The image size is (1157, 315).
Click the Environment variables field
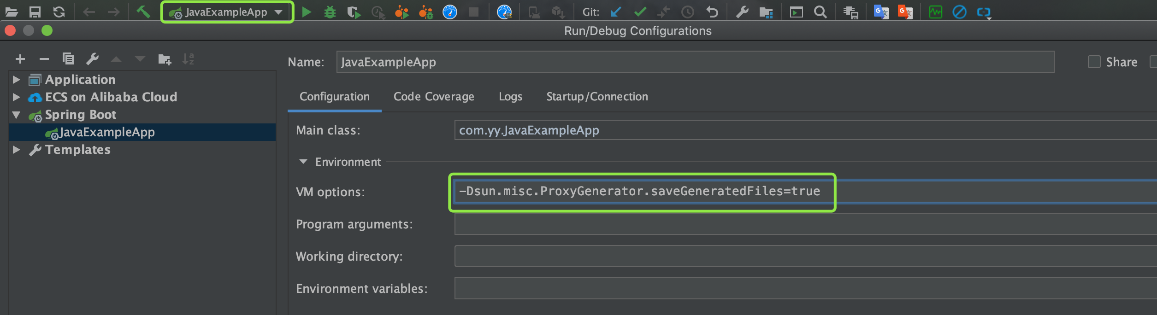[x=806, y=288]
